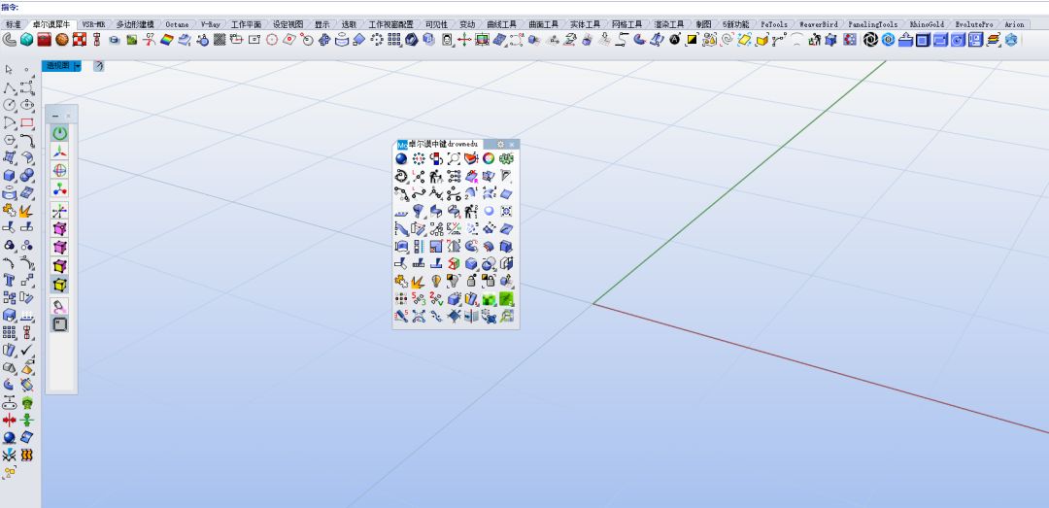Viewport: 1049px width, 508px height.
Task: Minimize the small floating toolbar with dash button
Action: 54,117
